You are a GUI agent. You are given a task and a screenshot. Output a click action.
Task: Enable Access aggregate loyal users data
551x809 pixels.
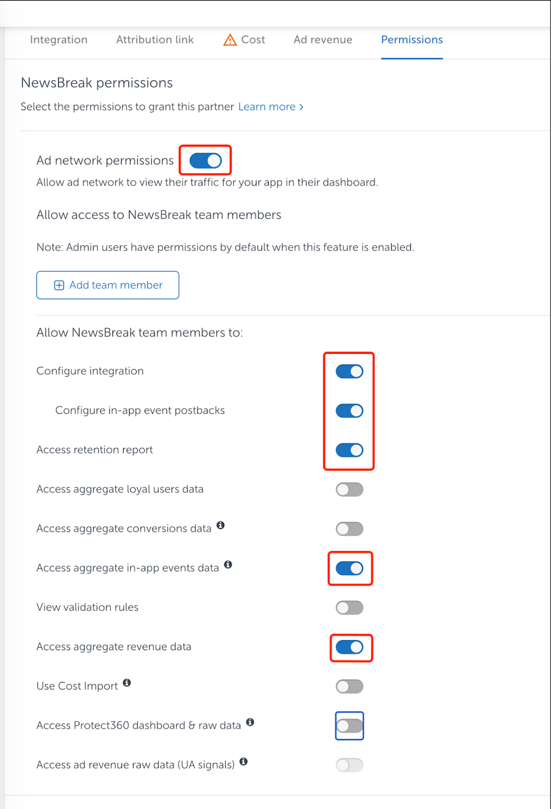coord(349,490)
